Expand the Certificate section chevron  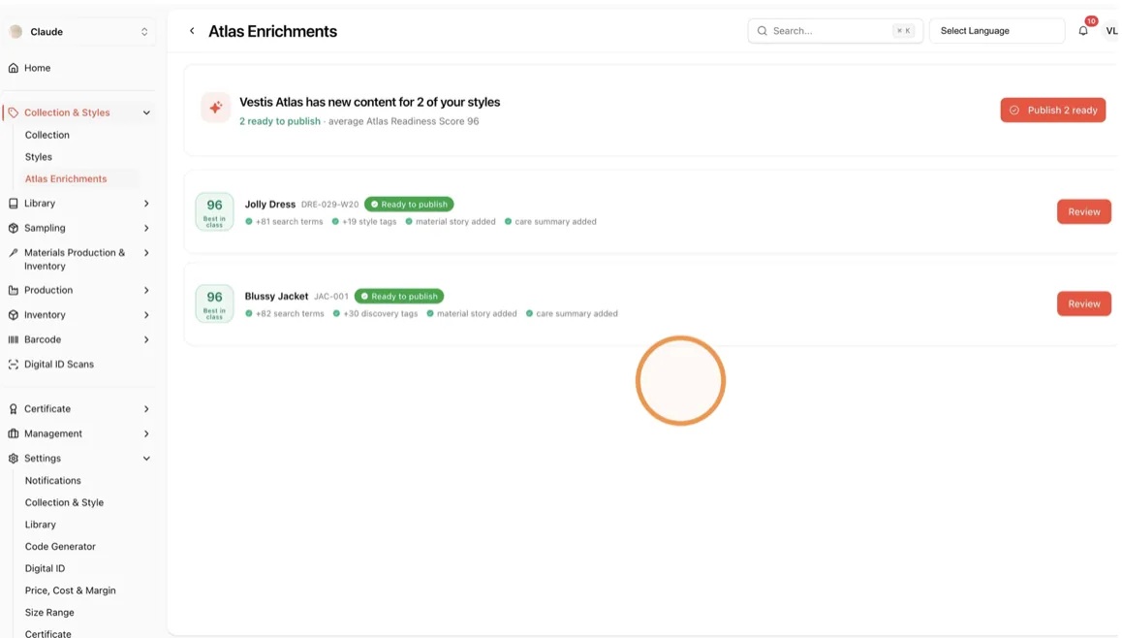[x=146, y=409]
